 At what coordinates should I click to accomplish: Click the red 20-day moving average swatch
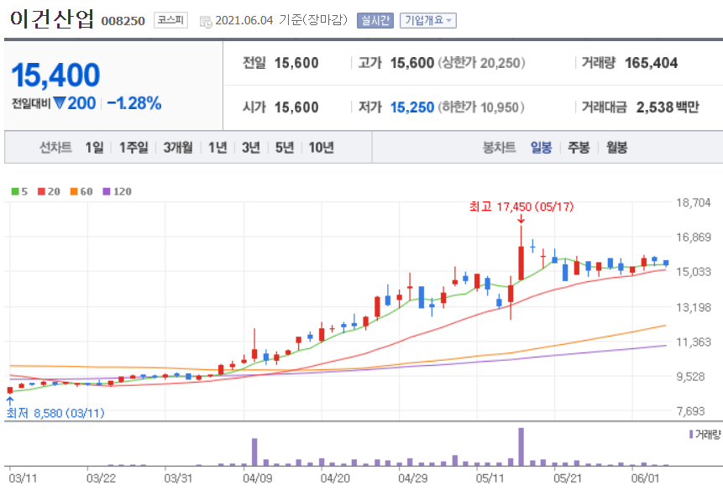click(41, 191)
